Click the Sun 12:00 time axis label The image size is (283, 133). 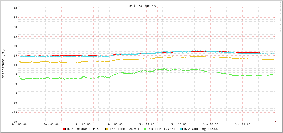147,124
